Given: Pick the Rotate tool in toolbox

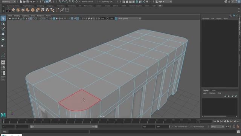Looking at the screenshot, I should (3, 39).
